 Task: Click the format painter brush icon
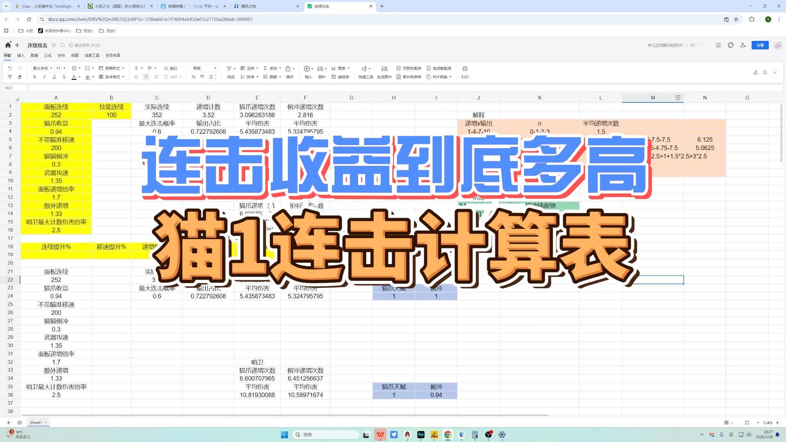[x=10, y=77]
